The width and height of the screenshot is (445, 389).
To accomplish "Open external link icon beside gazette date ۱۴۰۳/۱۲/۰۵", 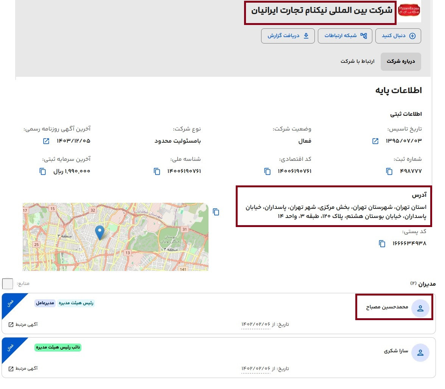I will coord(46,141).
